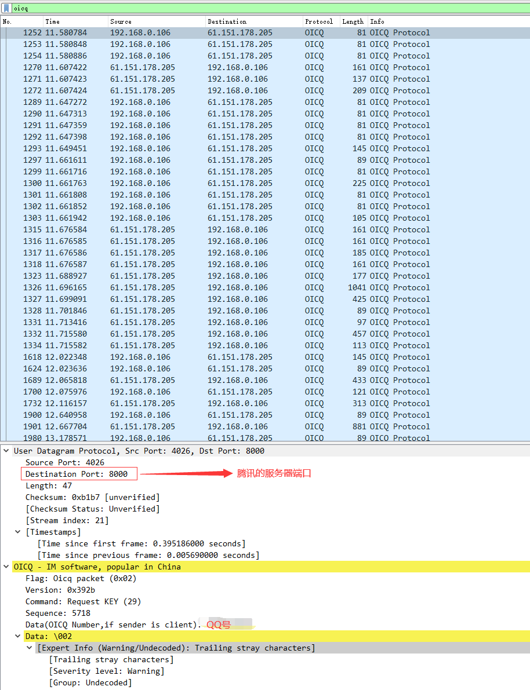Viewport: 530px width, 690px height.
Task: Select packet 1254 in the packet list
Action: 265,56
